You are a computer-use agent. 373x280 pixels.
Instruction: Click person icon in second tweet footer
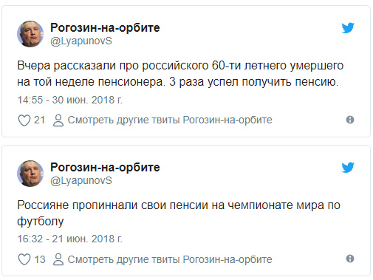pyautogui.click(x=58, y=259)
